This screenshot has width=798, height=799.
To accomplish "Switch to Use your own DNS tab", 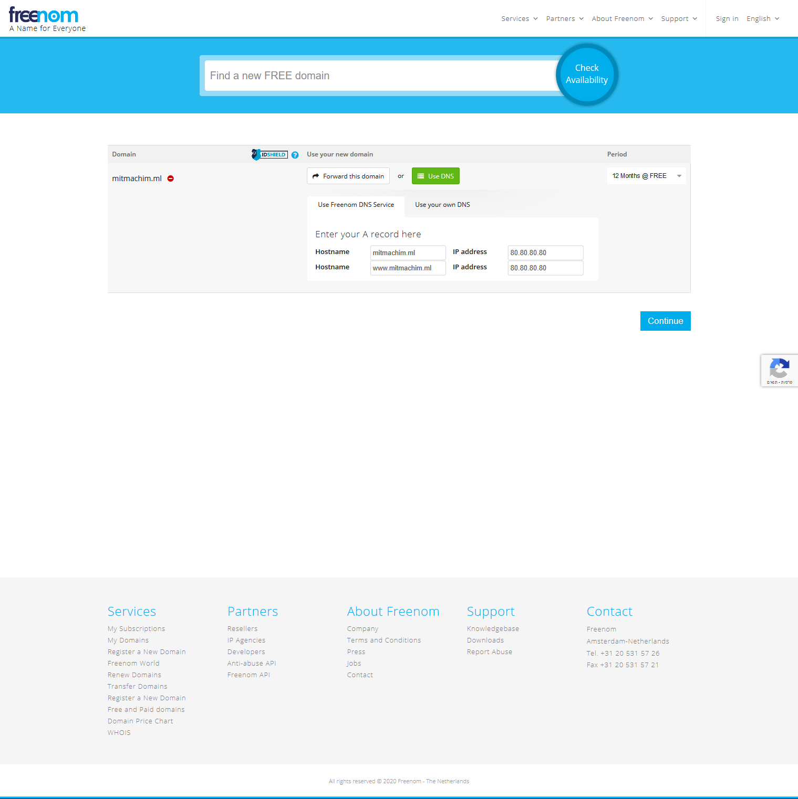I will point(442,205).
